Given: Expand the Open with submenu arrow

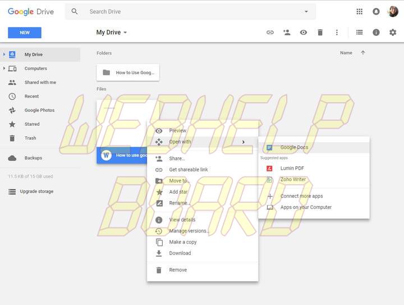Looking at the screenshot, I should point(243,142).
